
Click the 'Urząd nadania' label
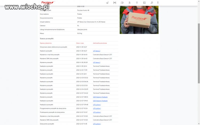pos(45,22)
